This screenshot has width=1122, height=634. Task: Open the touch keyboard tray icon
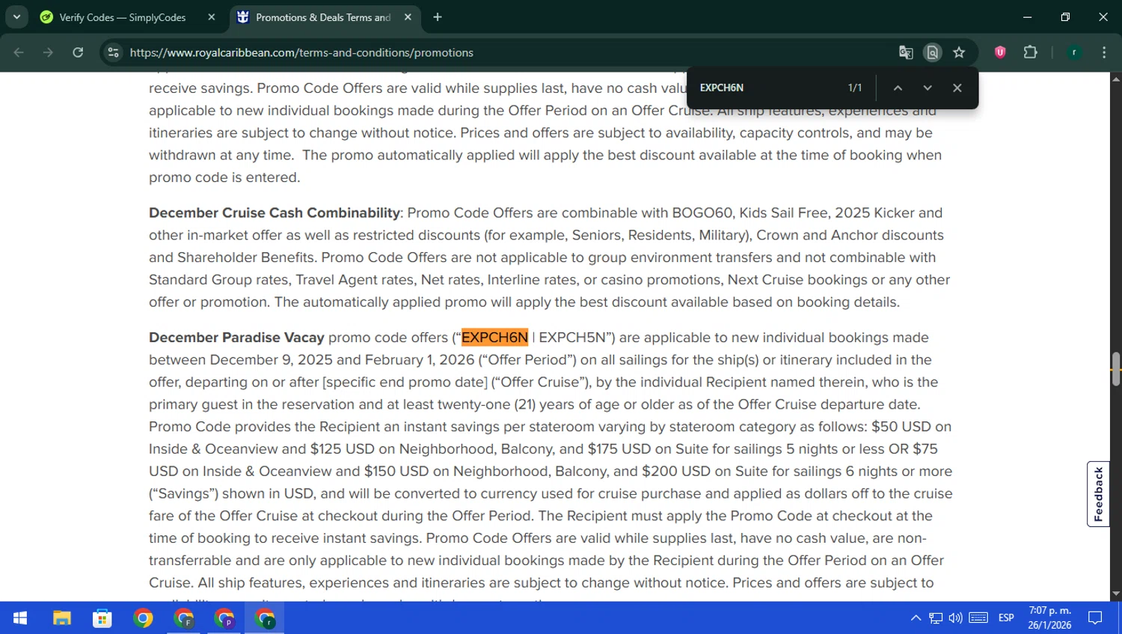click(978, 618)
